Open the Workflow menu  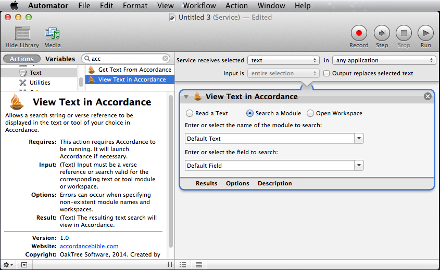199,5
